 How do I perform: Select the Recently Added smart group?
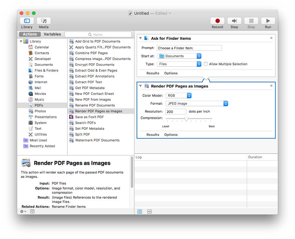[x=42, y=146]
